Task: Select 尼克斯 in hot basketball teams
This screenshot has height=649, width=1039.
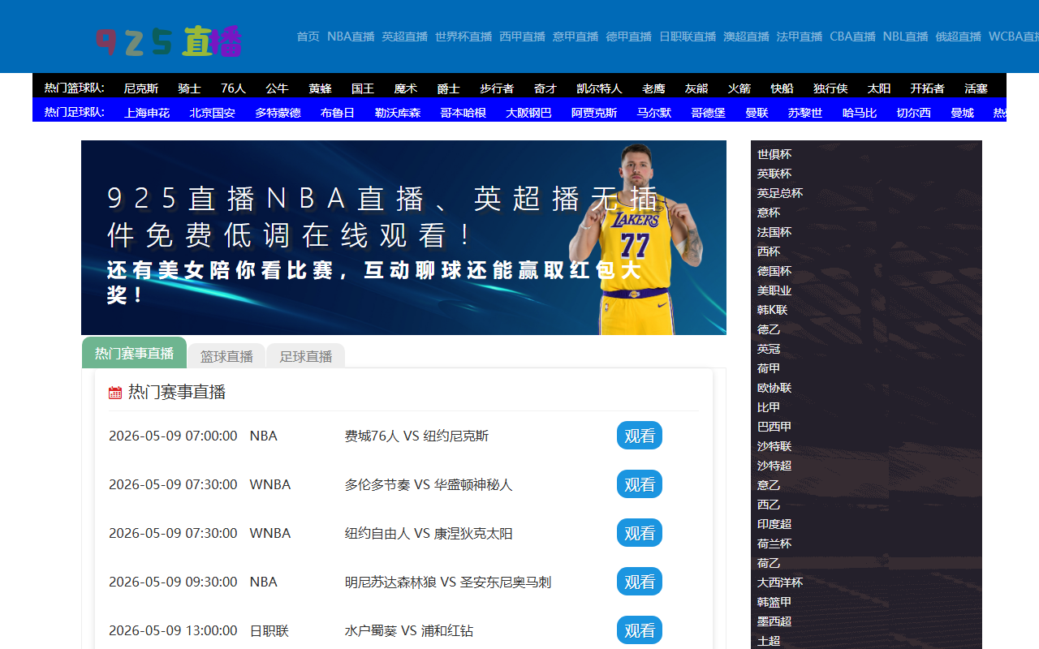Action: click(141, 88)
